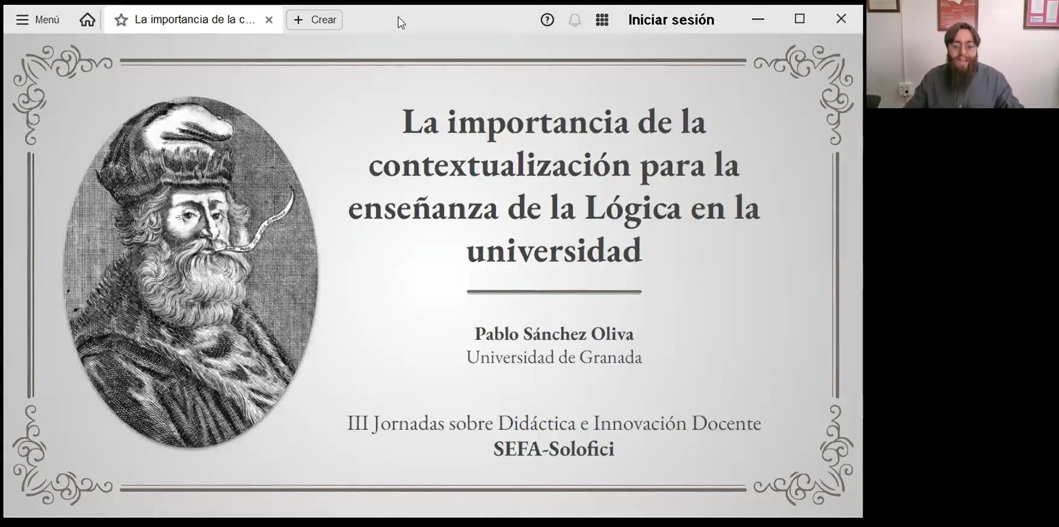Click the text 'SEFA-Solofici'
Viewport: 1059px width, 527px height.
pyautogui.click(x=554, y=449)
